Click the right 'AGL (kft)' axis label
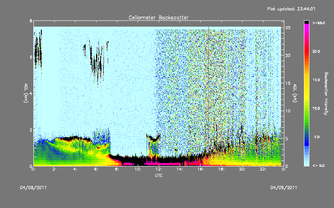This screenshot has height=208, width=334. point(295,93)
